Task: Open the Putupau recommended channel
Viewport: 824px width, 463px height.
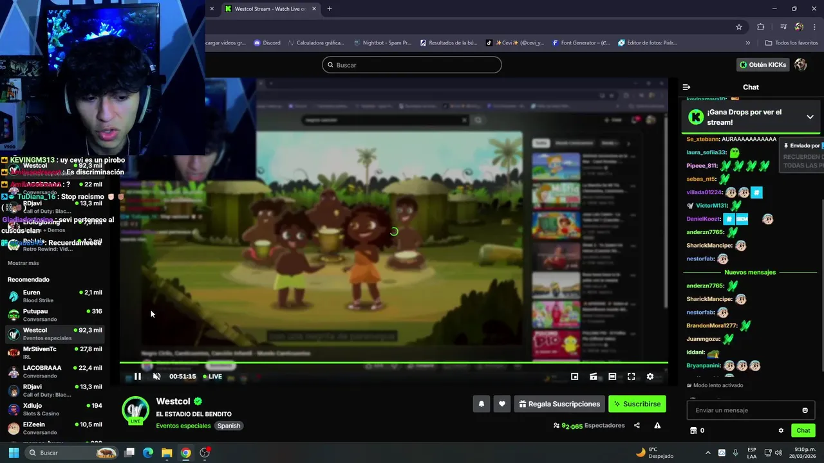Action: pos(55,314)
